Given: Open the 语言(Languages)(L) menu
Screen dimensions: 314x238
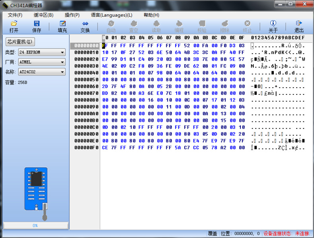Looking at the screenshot, I should click(111, 15).
